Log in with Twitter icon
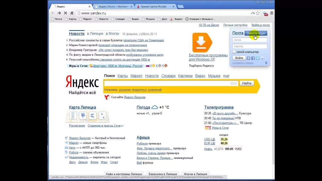Screen dimensions: 322x181 coord(258,58)
